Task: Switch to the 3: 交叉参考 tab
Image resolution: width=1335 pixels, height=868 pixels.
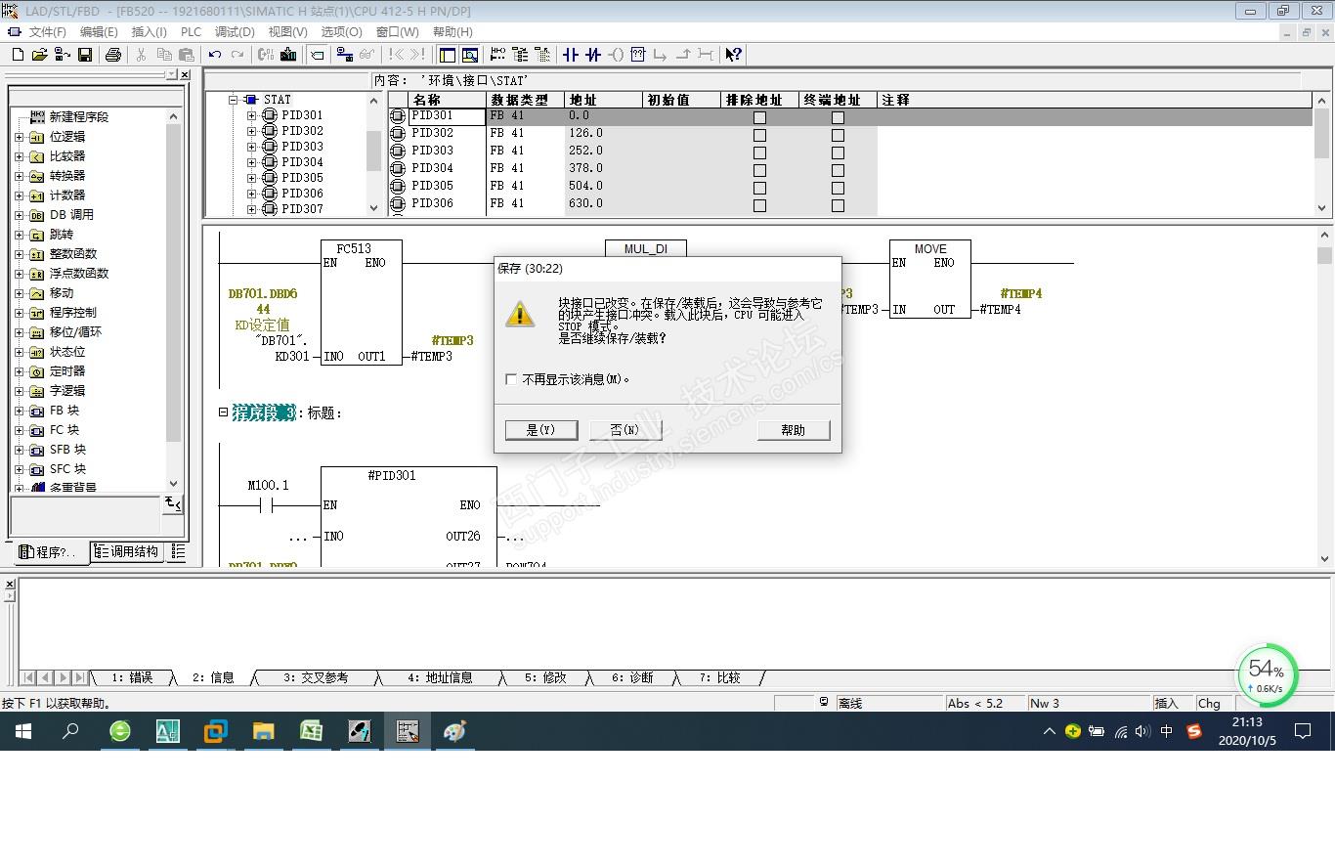Action: [316, 677]
